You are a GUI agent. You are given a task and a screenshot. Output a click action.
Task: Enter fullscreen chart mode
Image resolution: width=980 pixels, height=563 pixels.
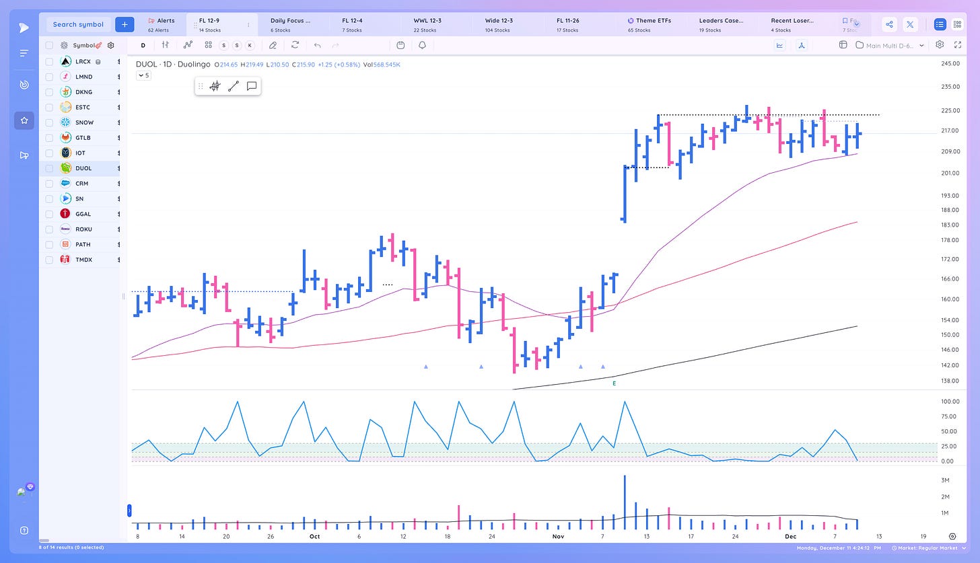(x=958, y=44)
